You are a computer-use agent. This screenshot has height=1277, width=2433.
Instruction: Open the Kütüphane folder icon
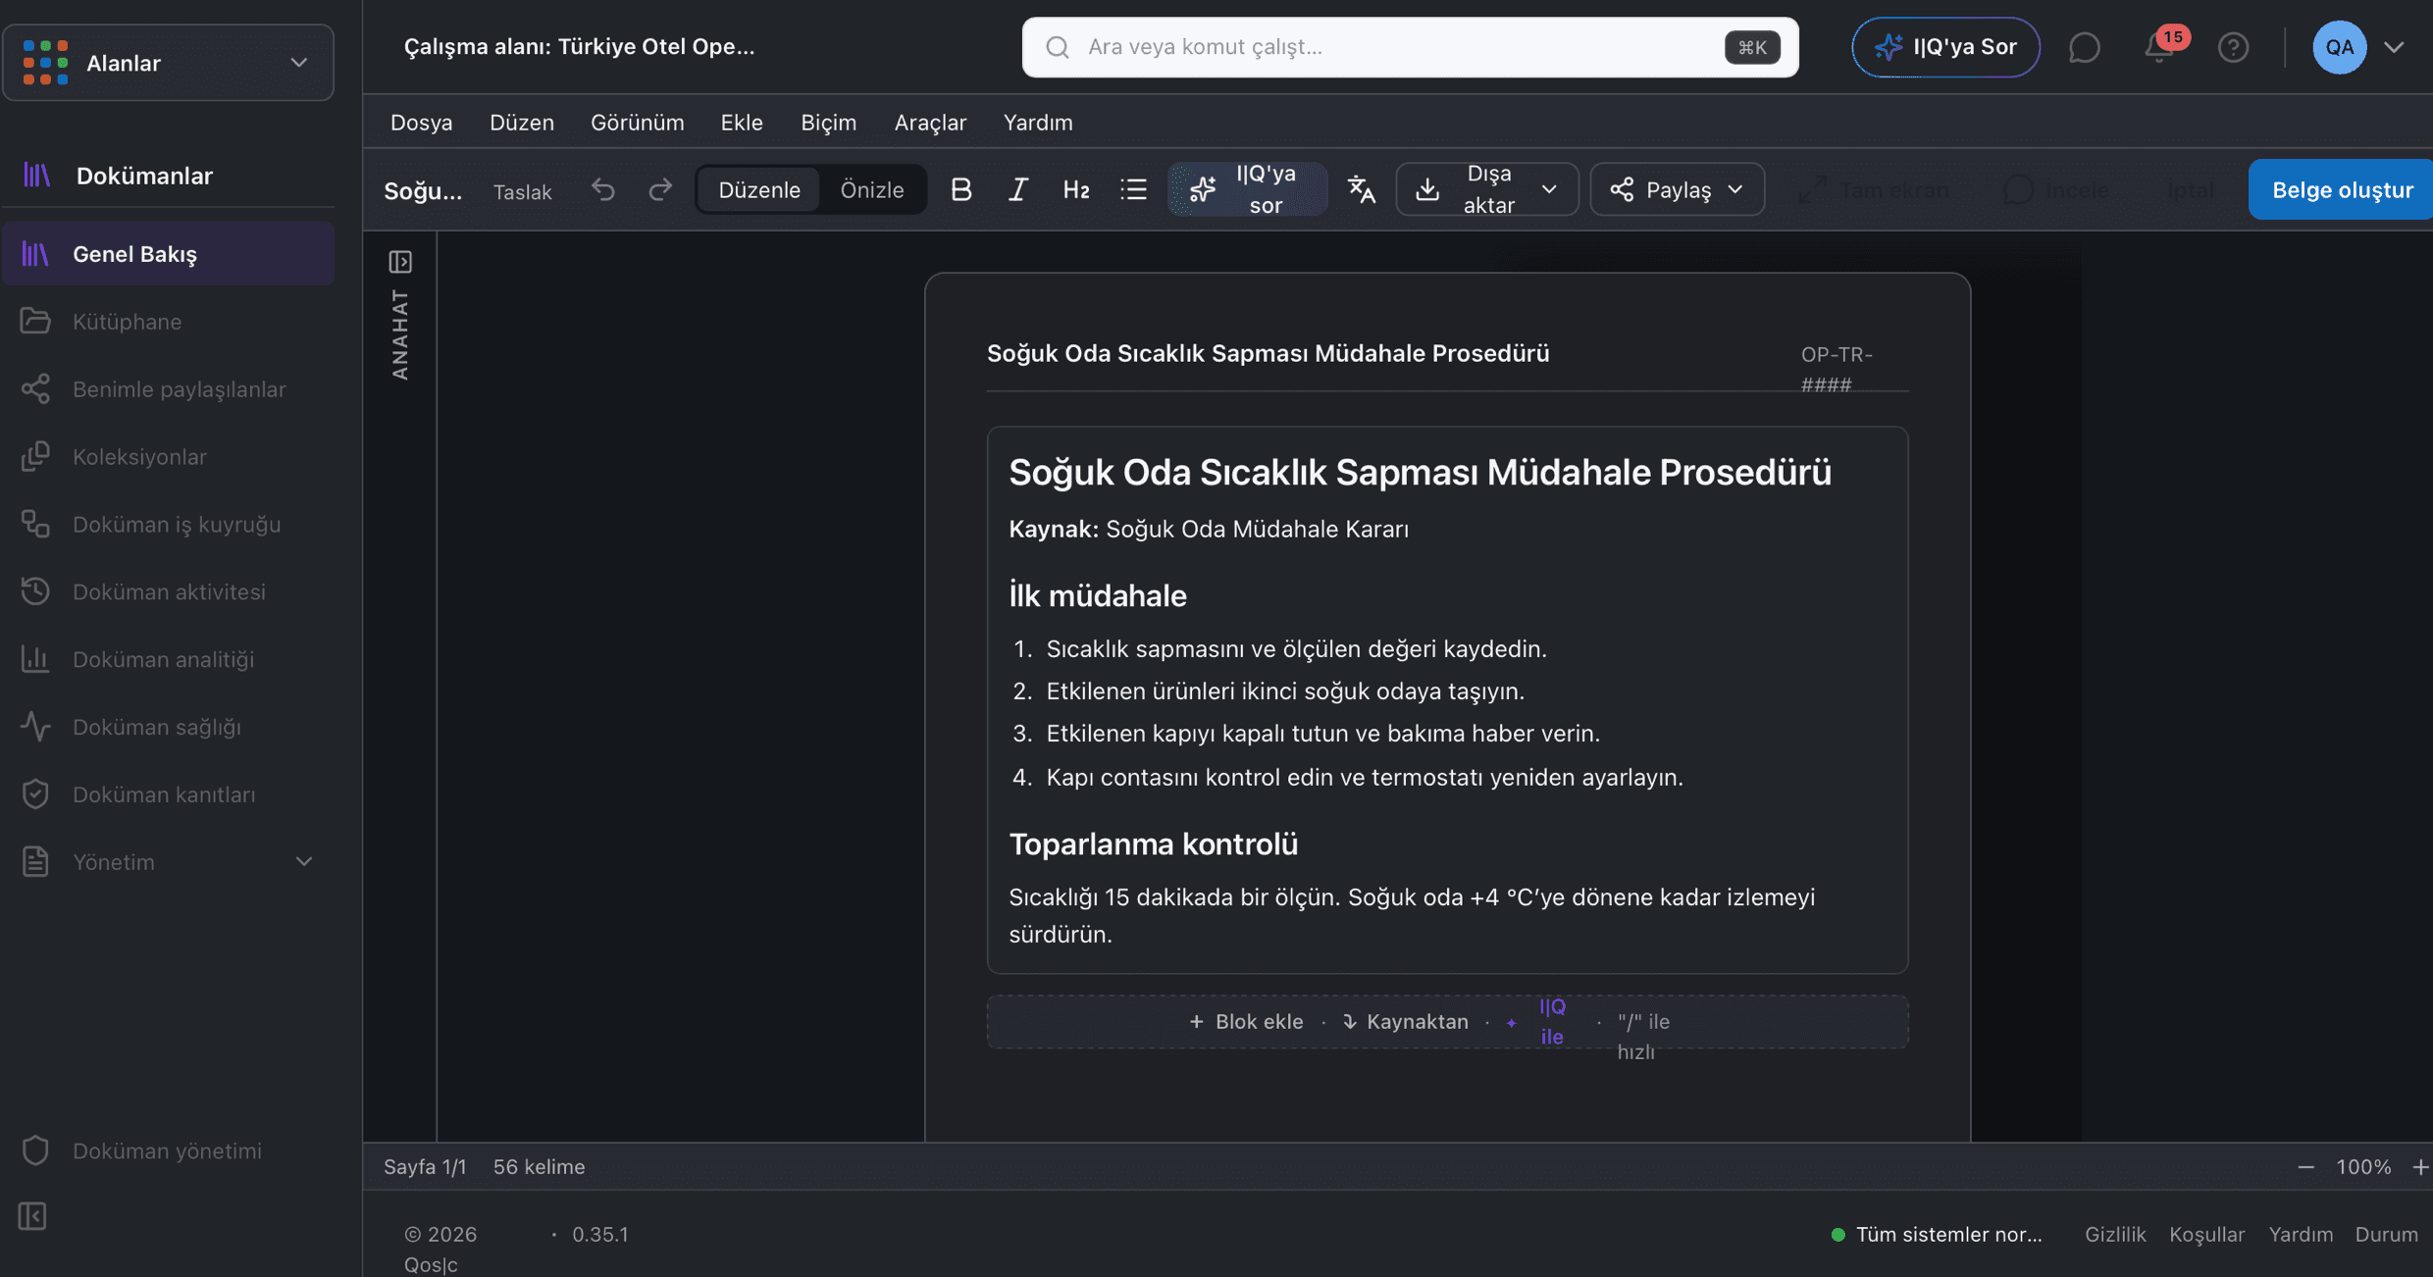click(x=35, y=322)
